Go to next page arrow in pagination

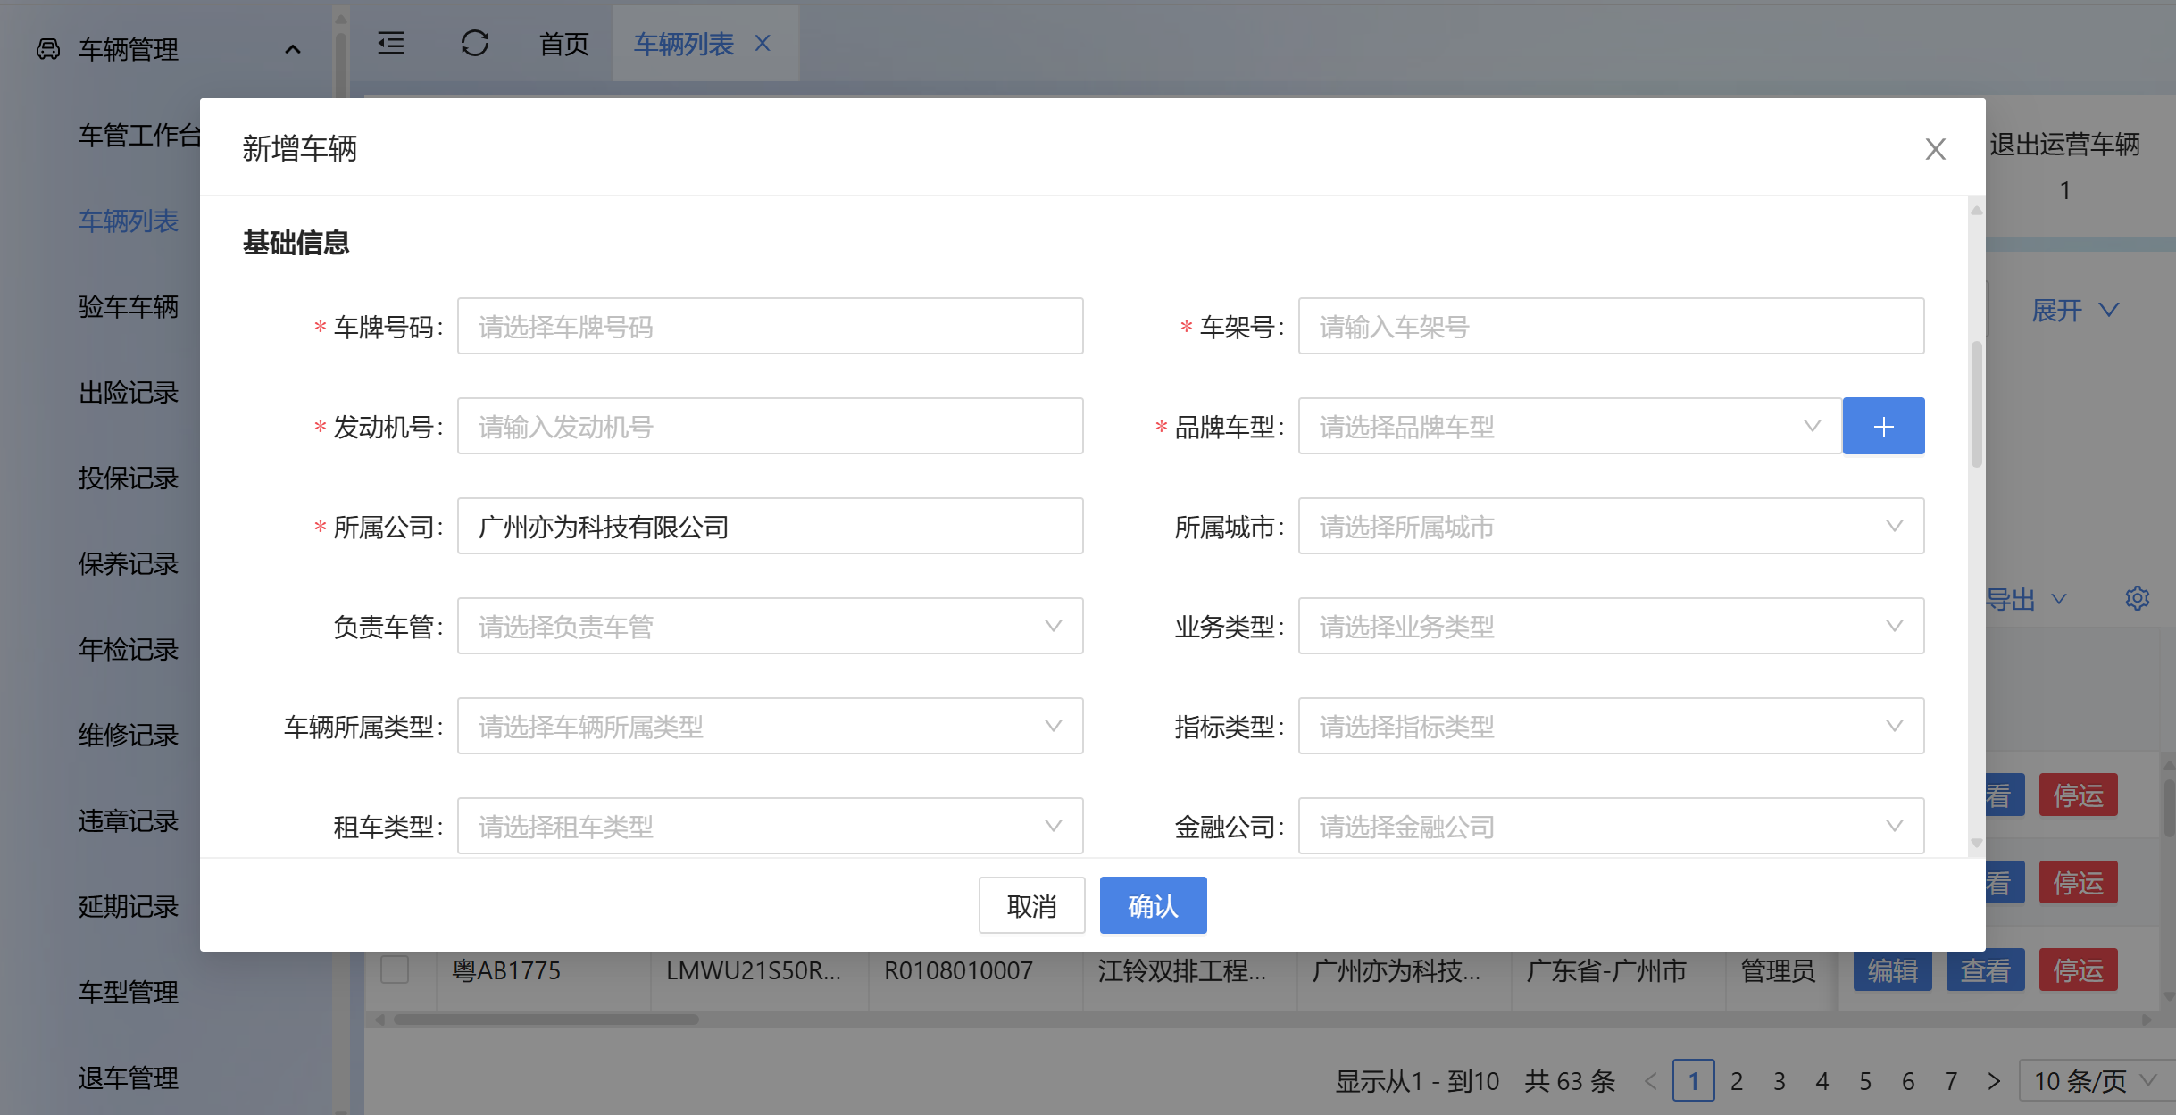pyautogui.click(x=1993, y=1081)
